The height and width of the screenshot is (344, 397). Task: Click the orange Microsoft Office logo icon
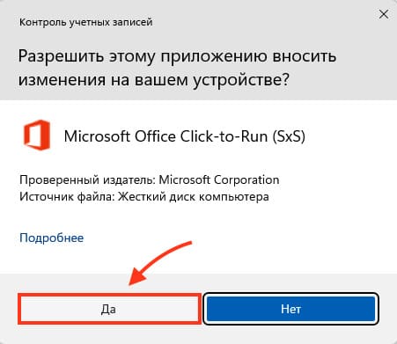[37, 135]
